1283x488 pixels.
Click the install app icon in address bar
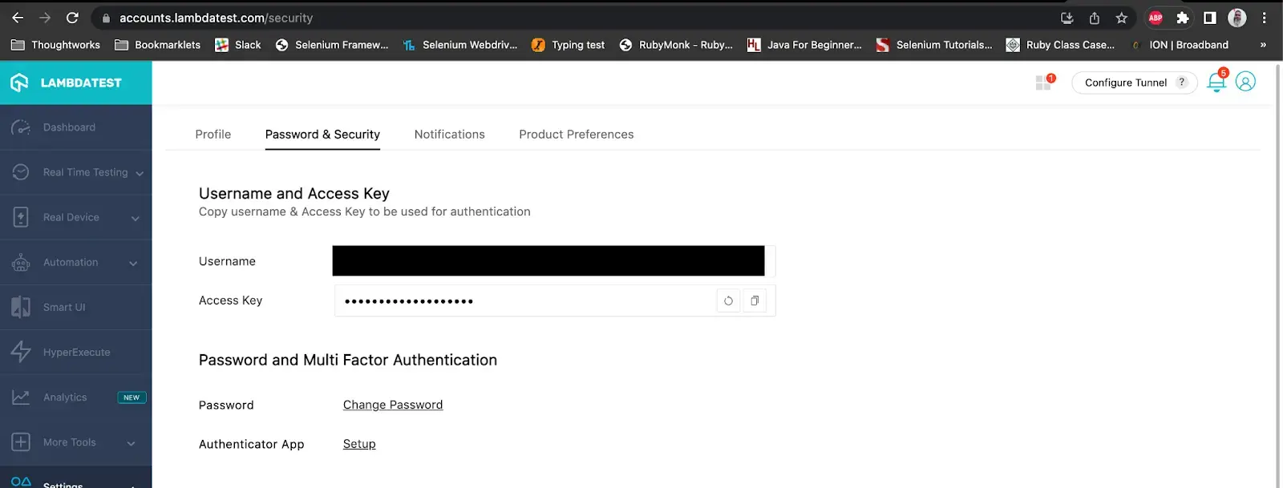1067,18
